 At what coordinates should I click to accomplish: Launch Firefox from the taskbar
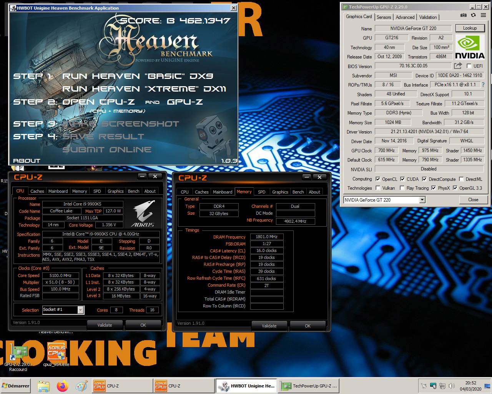click(62, 386)
